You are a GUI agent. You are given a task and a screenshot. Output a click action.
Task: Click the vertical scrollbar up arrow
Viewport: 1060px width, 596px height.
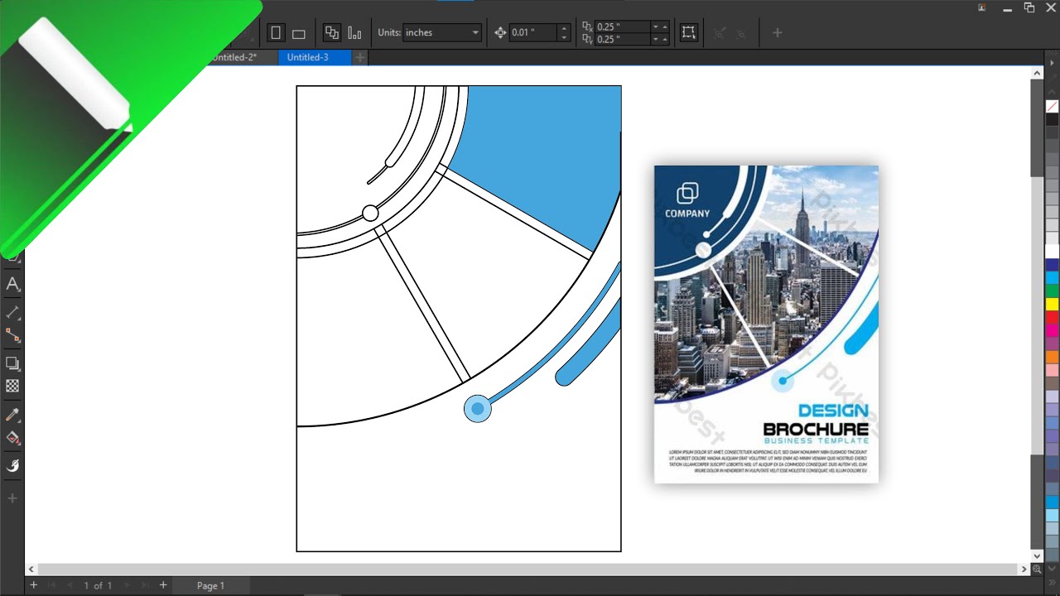(1037, 73)
